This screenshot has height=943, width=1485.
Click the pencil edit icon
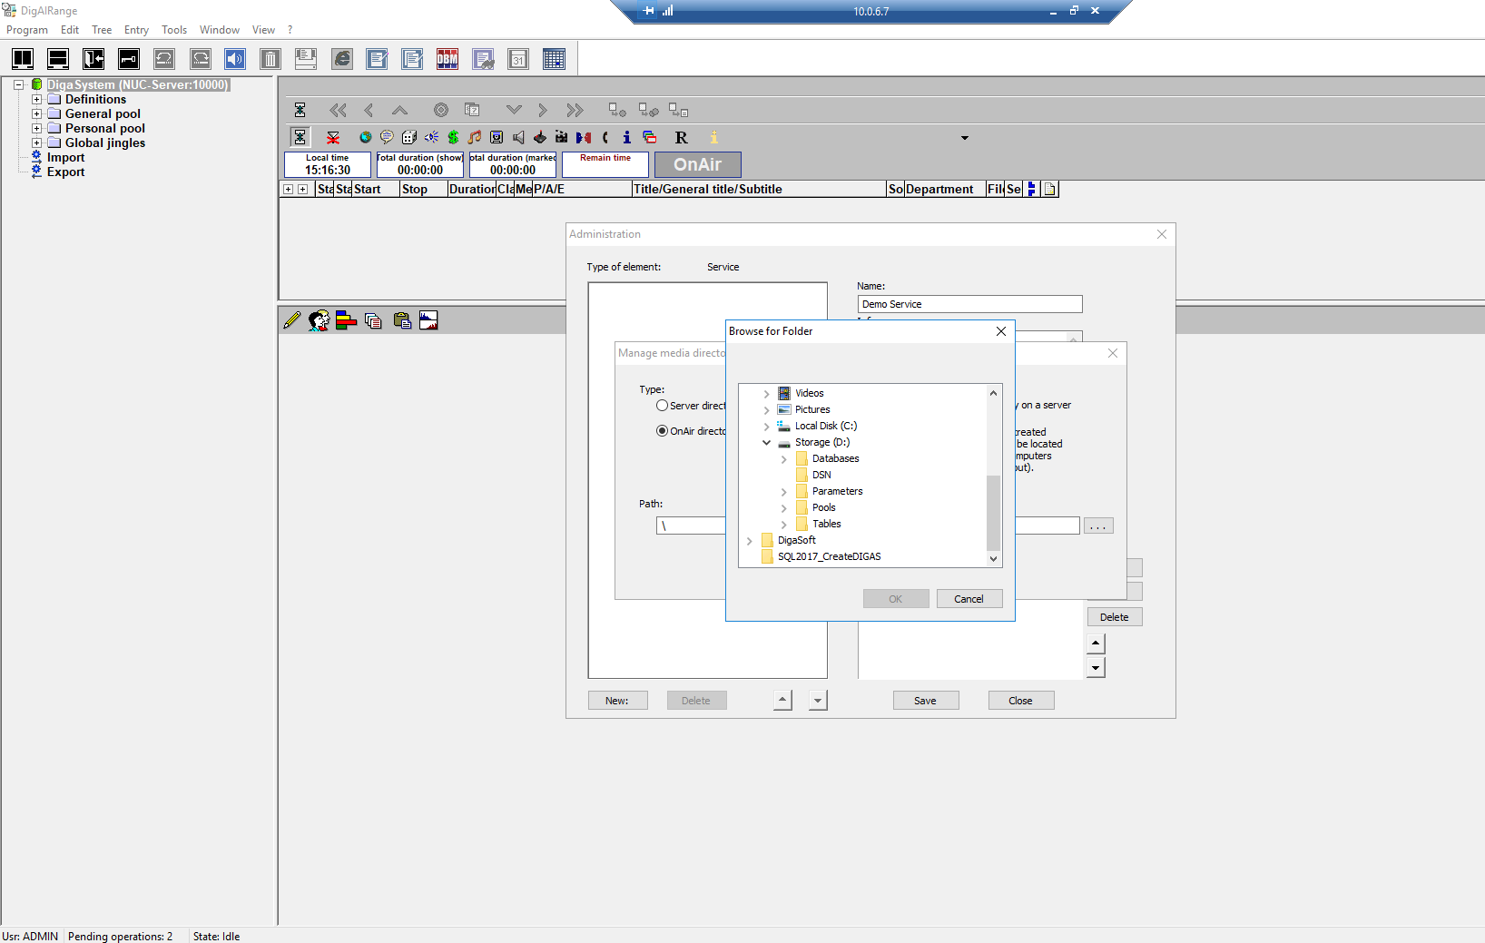coord(291,320)
